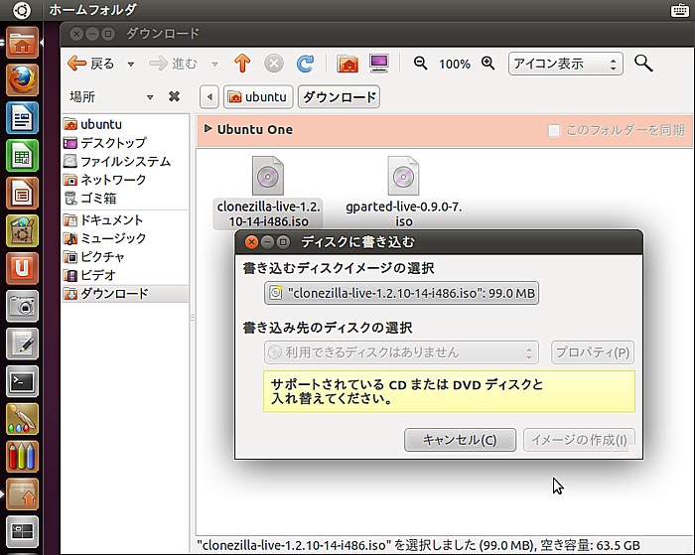Select ピクチャ in sidebar
This screenshot has height=555, width=695.
[125, 257]
